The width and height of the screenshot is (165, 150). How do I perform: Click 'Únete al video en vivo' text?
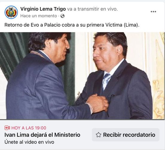tap(29, 142)
